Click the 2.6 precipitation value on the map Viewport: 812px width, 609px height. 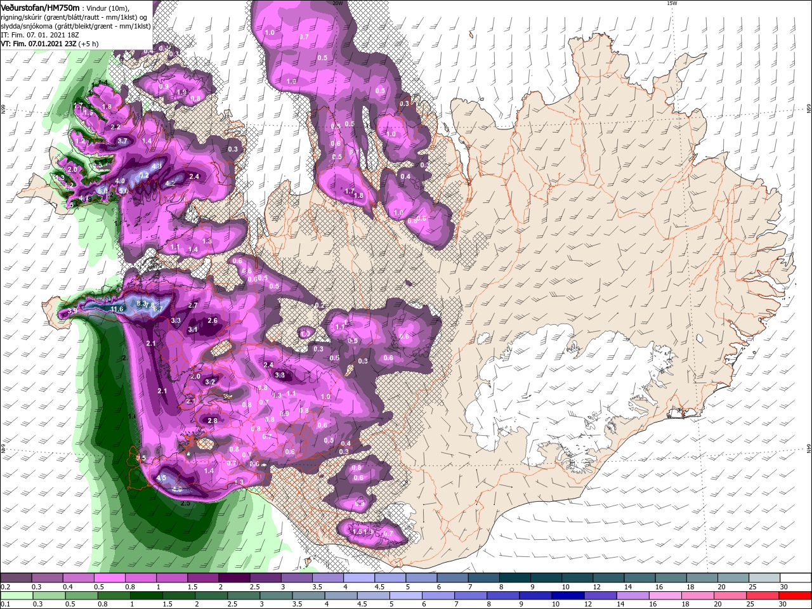click(x=213, y=320)
